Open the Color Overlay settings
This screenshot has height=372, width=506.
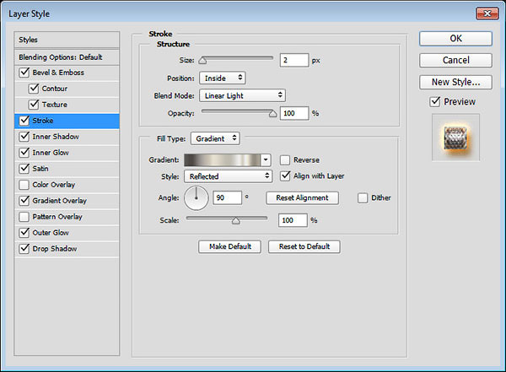click(x=54, y=185)
